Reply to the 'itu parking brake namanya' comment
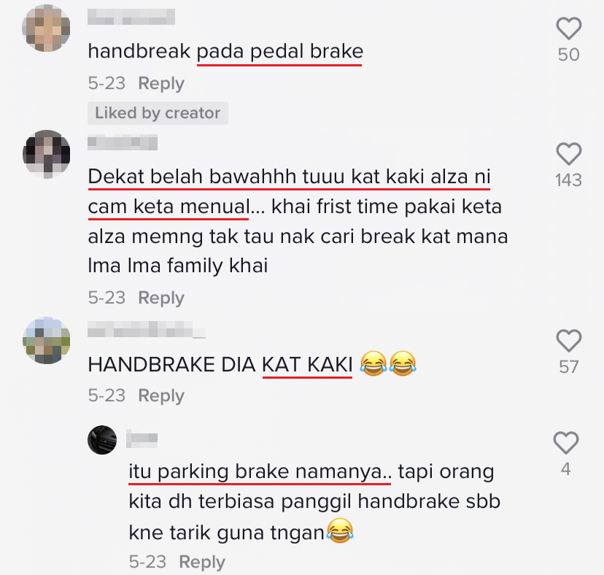The width and height of the screenshot is (604, 575). (x=202, y=562)
